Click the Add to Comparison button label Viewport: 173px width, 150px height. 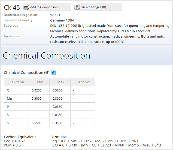[x=44, y=7]
